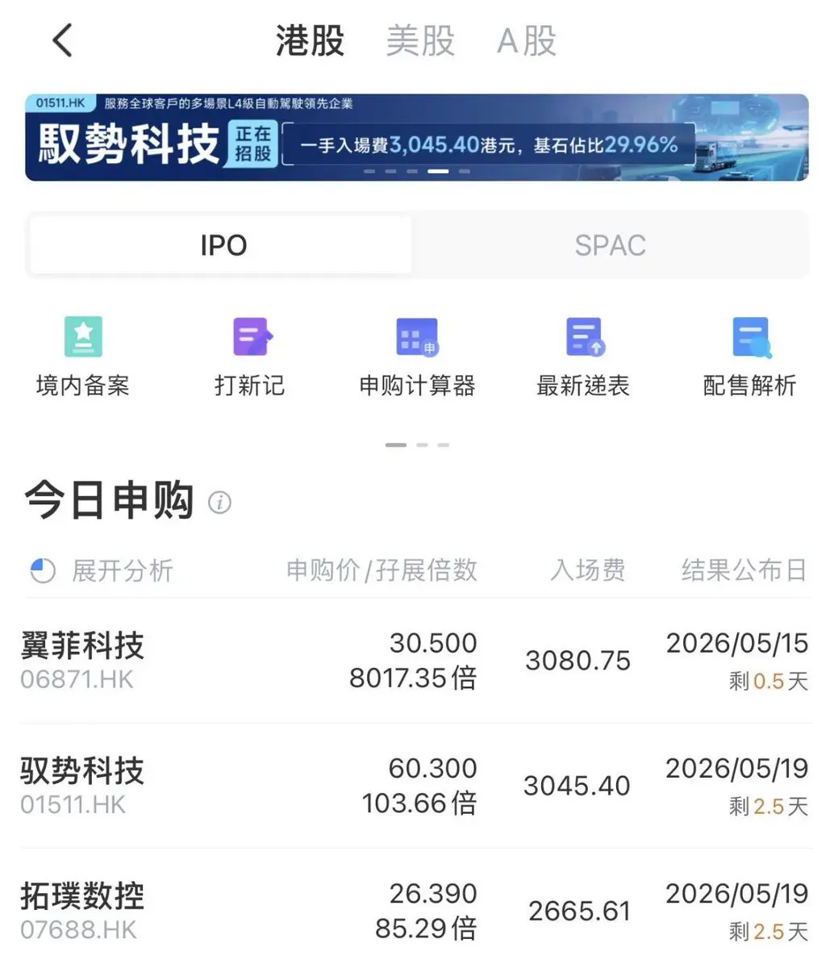Expand the 展开分析 analysis view
The image size is (834, 968).
(123, 570)
